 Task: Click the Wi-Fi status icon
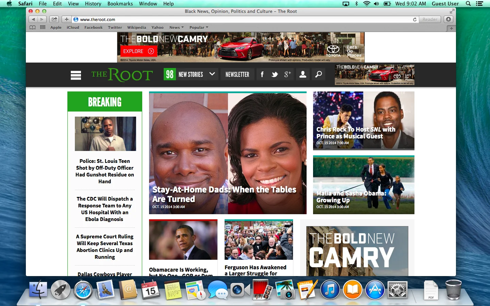(366, 4)
